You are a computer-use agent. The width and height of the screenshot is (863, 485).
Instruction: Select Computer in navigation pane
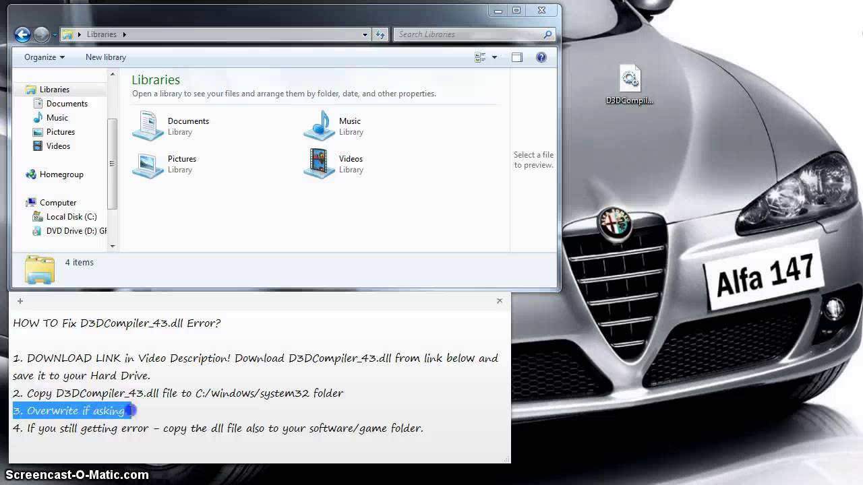57,203
